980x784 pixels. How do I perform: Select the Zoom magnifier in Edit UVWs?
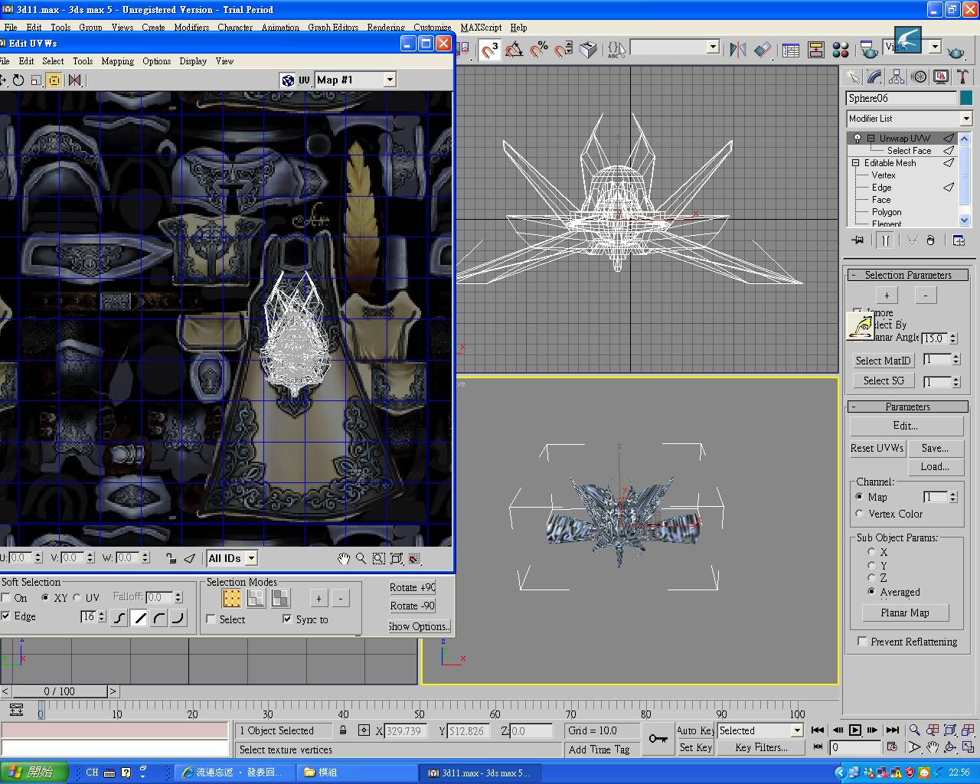click(x=361, y=558)
